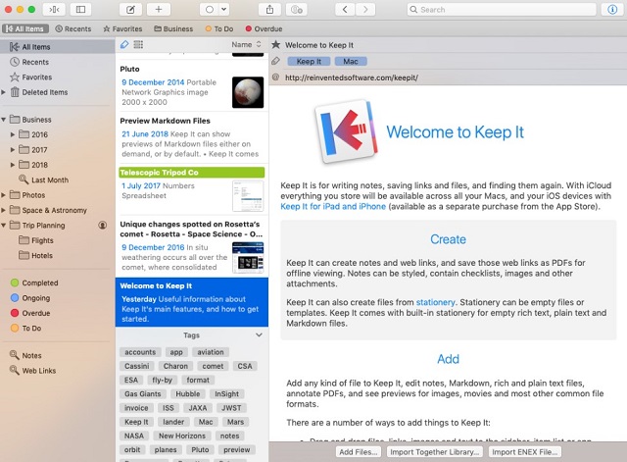
Task: Click the add people sharing button
Action: (x=296, y=9)
